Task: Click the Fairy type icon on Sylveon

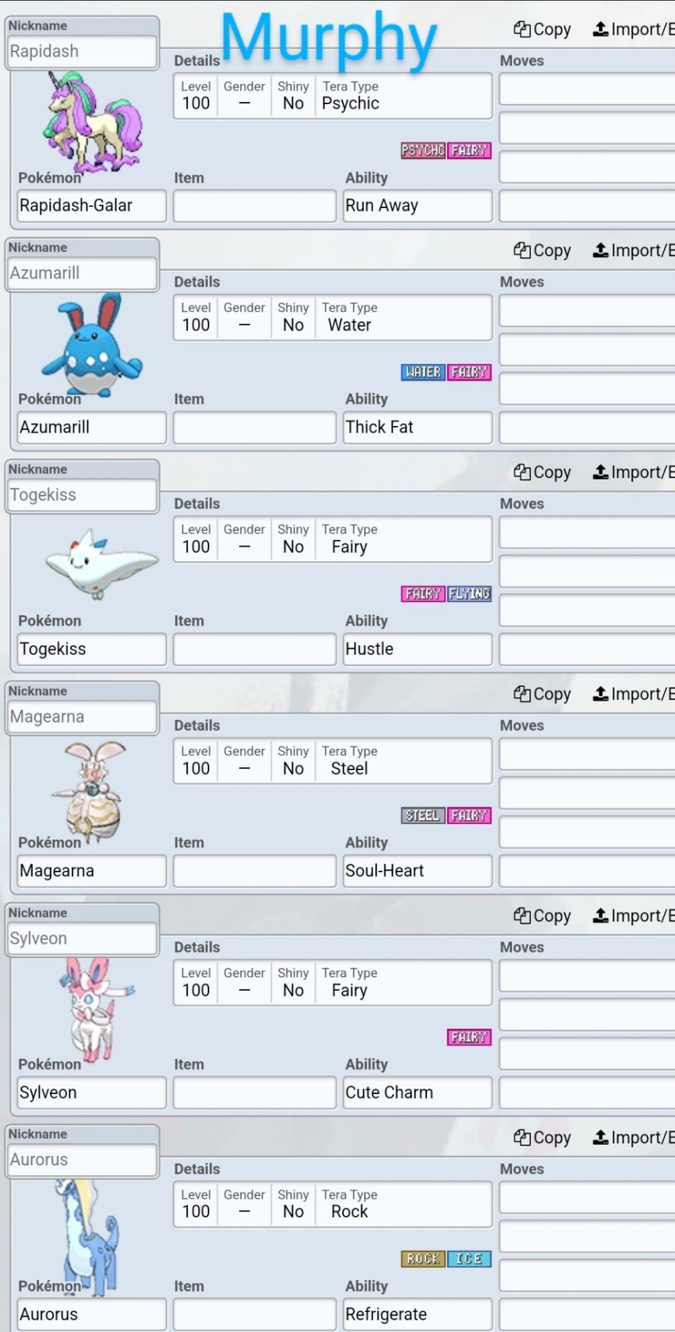Action: 469,1038
